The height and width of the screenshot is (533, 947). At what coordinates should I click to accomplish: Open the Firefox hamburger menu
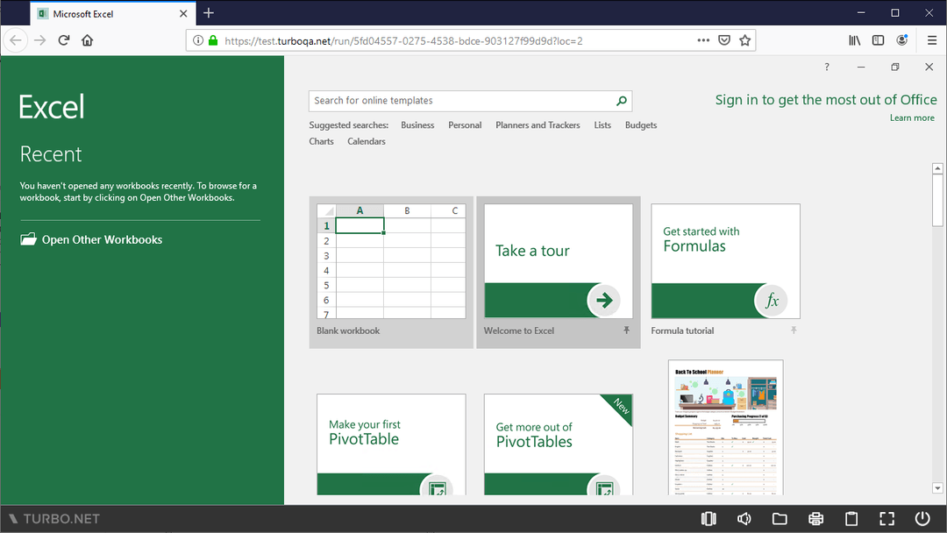(x=932, y=39)
